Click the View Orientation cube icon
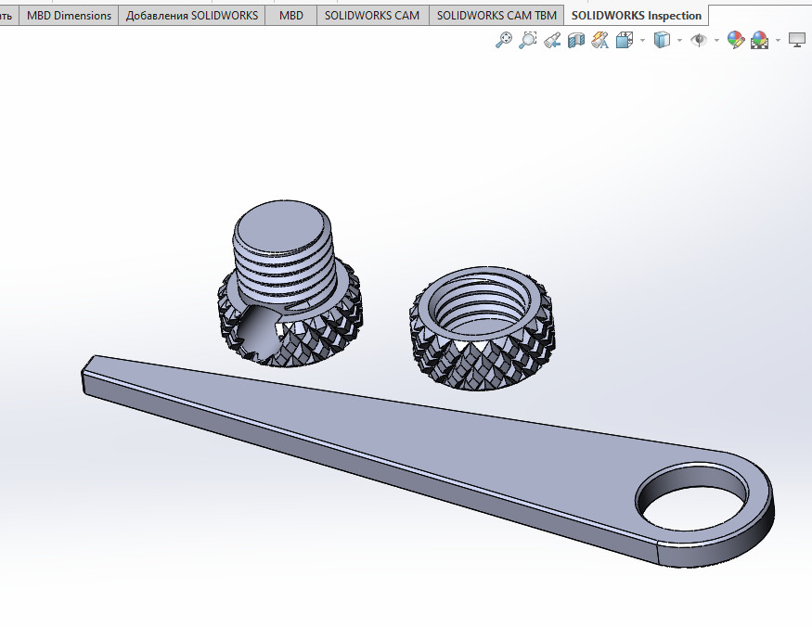 [x=625, y=40]
